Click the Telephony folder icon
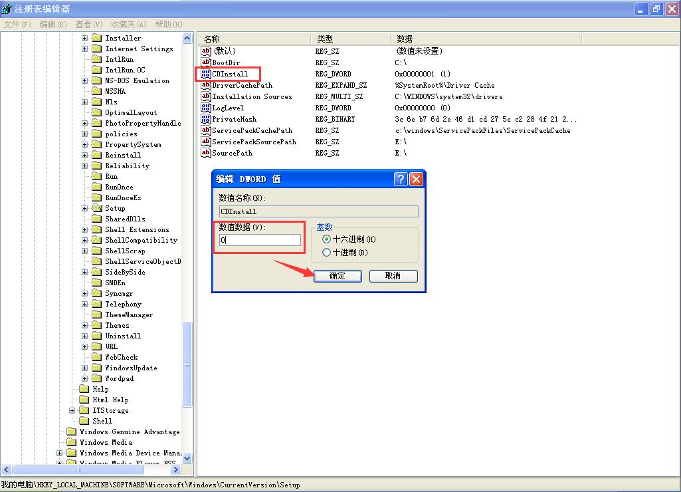 point(97,304)
